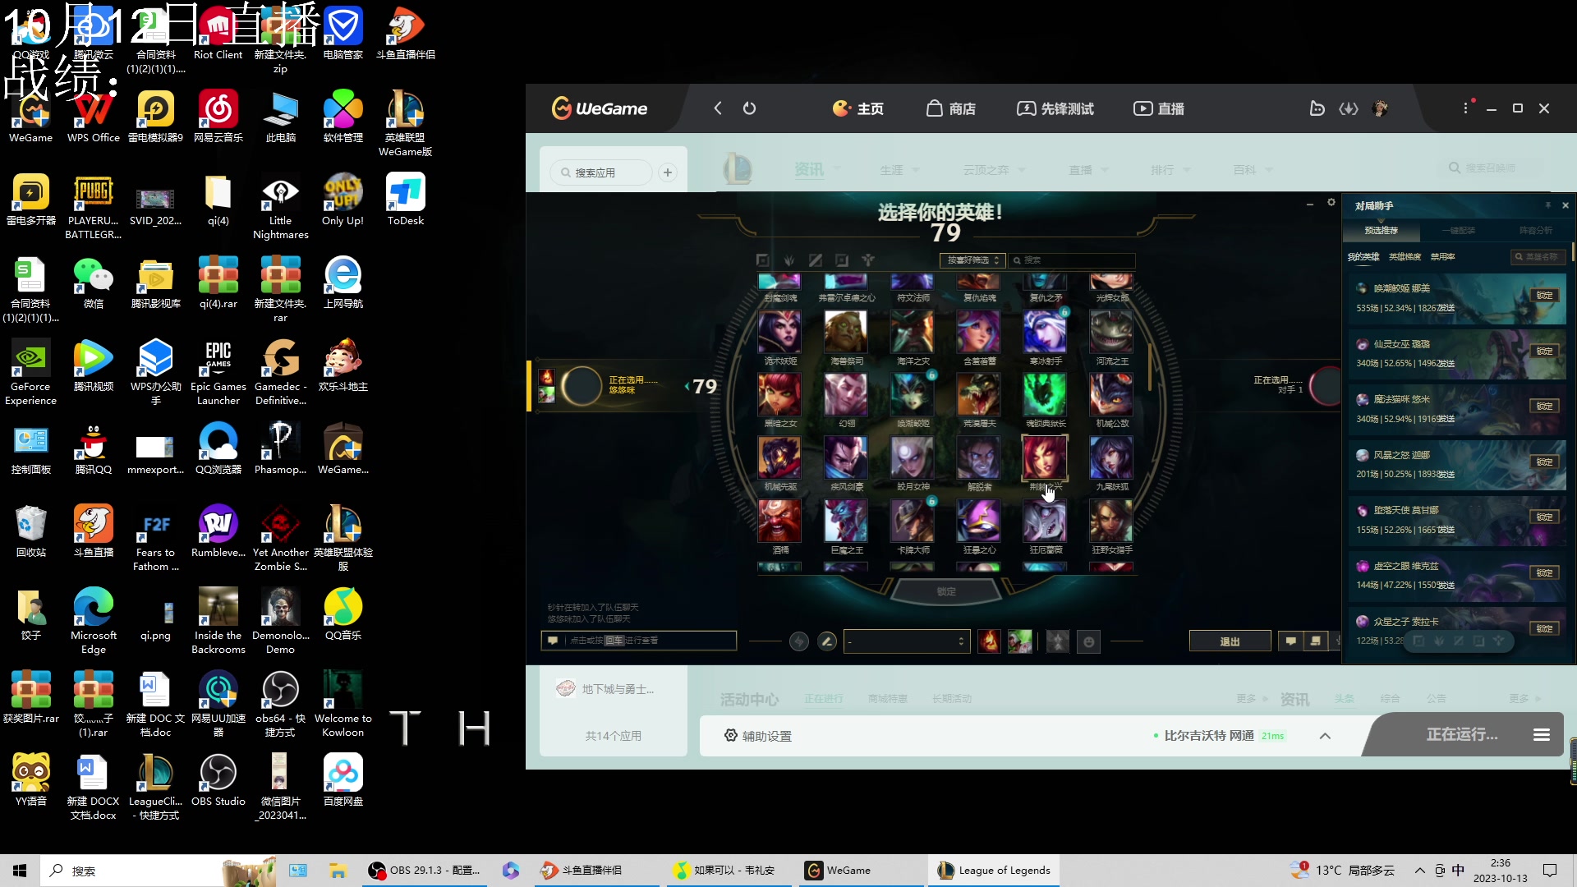Lock 风暴之怒 迦娜 in assistant panel
This screenshot has height=887, width=1577.
click(x=1545, y=462)
